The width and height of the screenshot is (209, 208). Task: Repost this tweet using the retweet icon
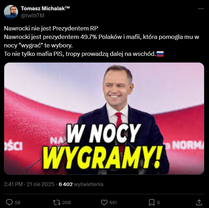tap(57, 202)
